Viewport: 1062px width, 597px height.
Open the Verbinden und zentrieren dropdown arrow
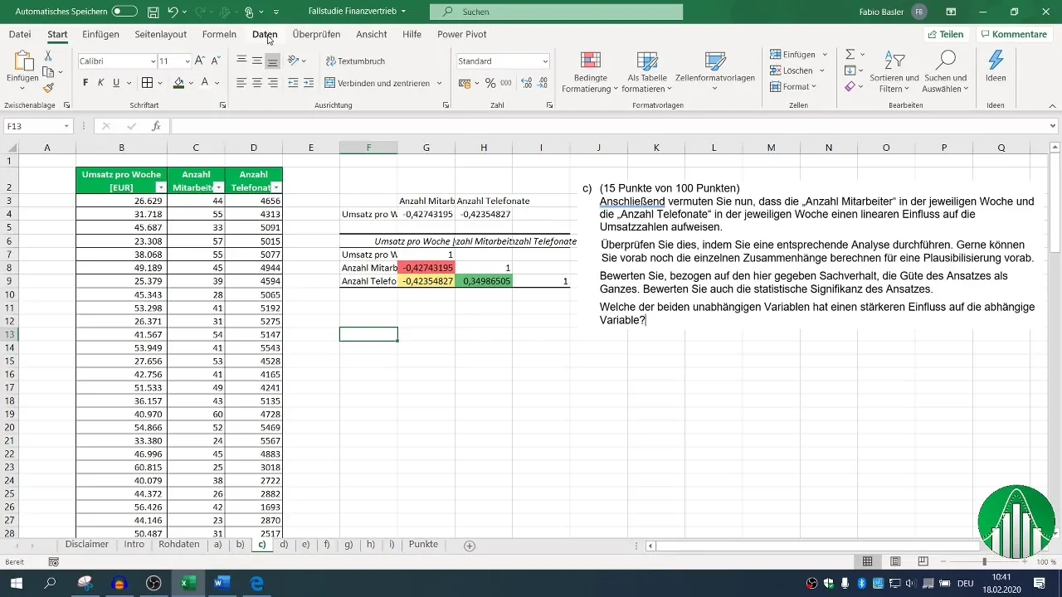pos(439,83)
